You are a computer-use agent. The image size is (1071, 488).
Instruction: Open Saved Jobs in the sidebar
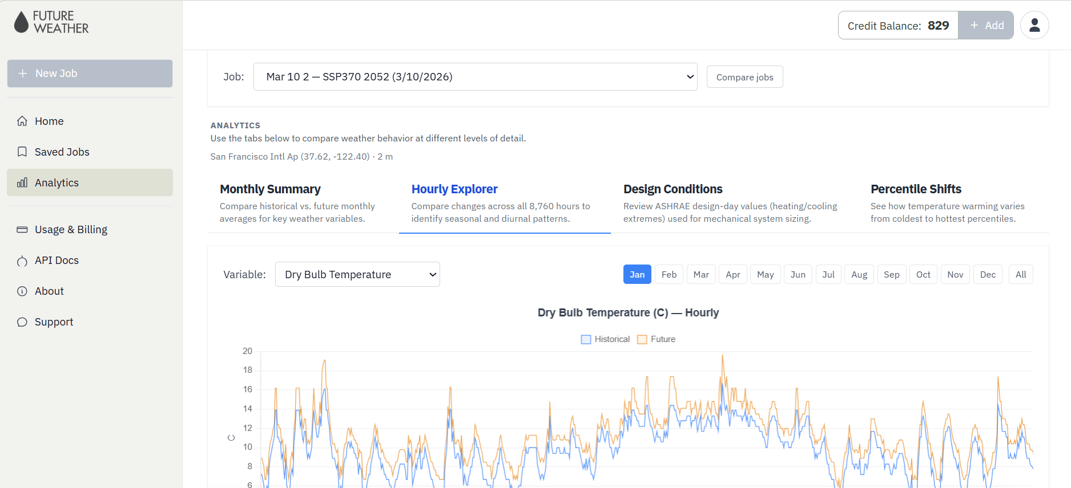[x=90, y=152]
